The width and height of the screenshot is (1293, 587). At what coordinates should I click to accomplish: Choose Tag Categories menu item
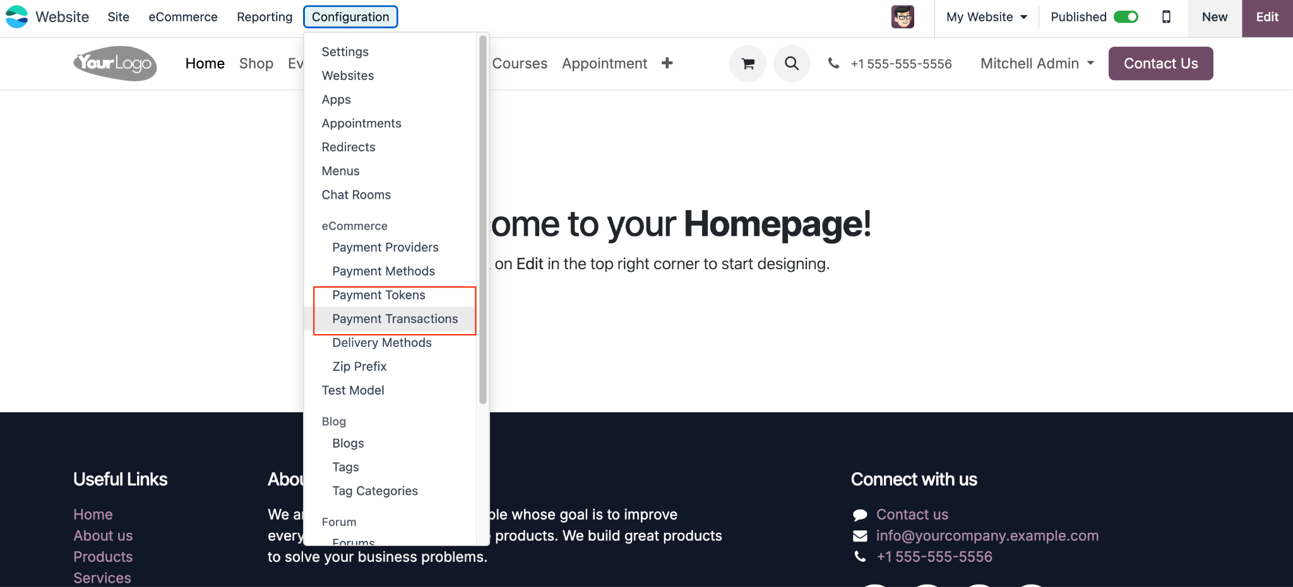click(x=375, y=492)
